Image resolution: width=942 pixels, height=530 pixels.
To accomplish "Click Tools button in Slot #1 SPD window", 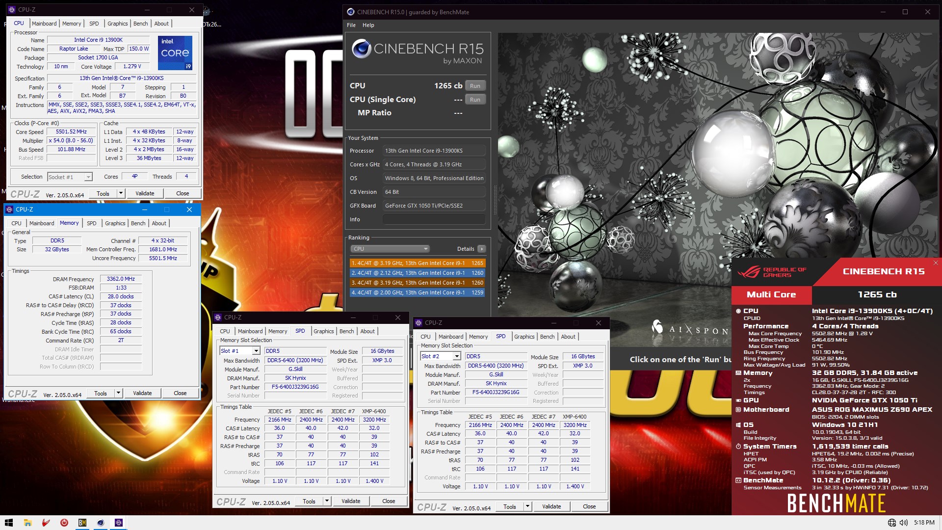I will point(309,501).
